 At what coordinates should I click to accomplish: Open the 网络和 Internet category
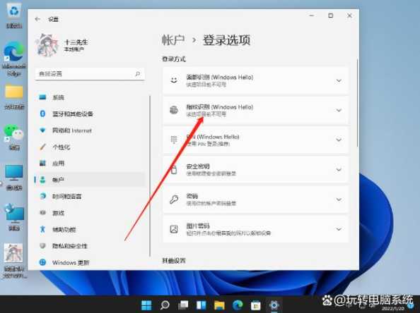point(90,130)
